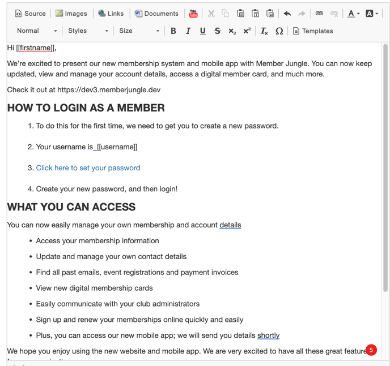
Task: Open the Images browser
Action: pyautogui.click(x=71, y=14)
